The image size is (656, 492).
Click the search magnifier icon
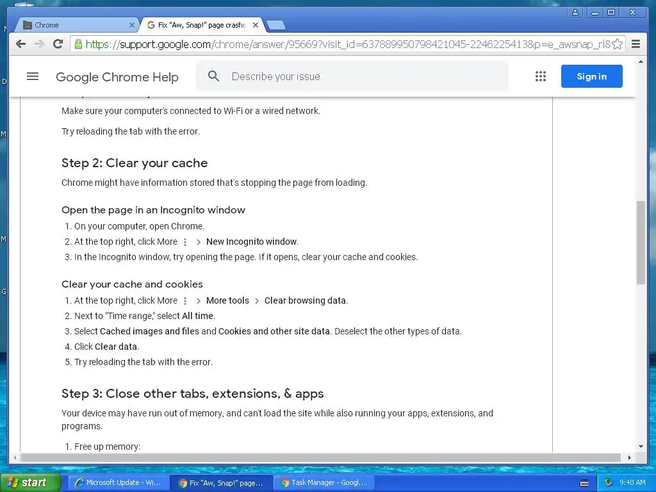coord(213,76)
